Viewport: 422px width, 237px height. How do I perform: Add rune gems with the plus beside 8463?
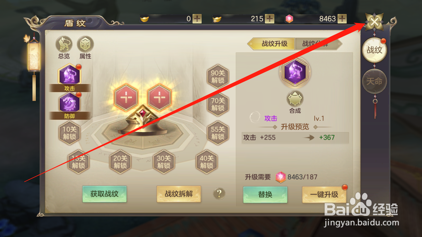click(342, 19)
